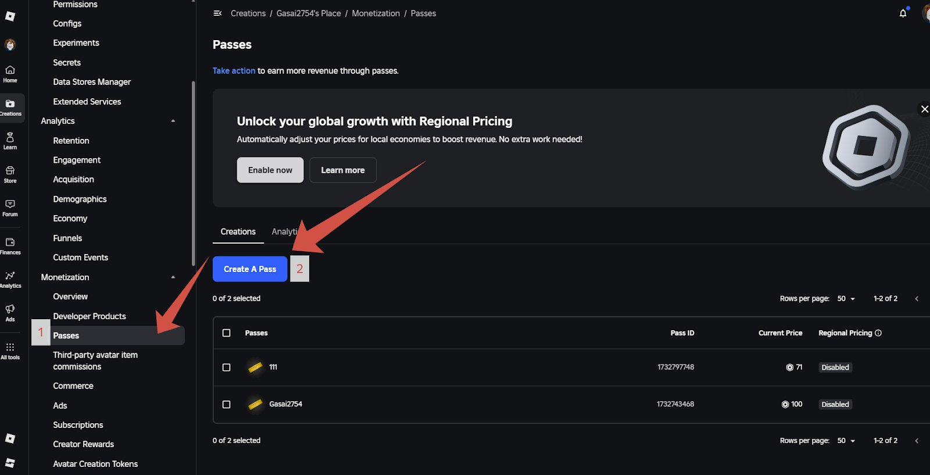The width and height of the screenshot is (930, 475).
Task: Click the notifications bell icon
Action: [x=903, y=13]
